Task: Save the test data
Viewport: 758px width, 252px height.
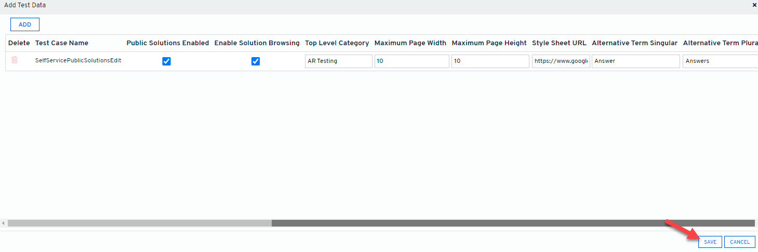Action: (710, 242)
